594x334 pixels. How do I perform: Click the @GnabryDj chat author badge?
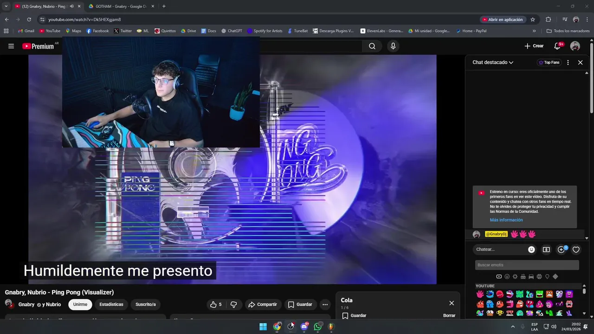point(496,234)
